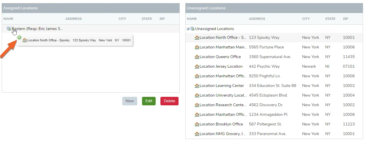Select Location North Office - S... in Unassigned list
The width and height of the screenshot is (365, 141).
click(223, 38)
